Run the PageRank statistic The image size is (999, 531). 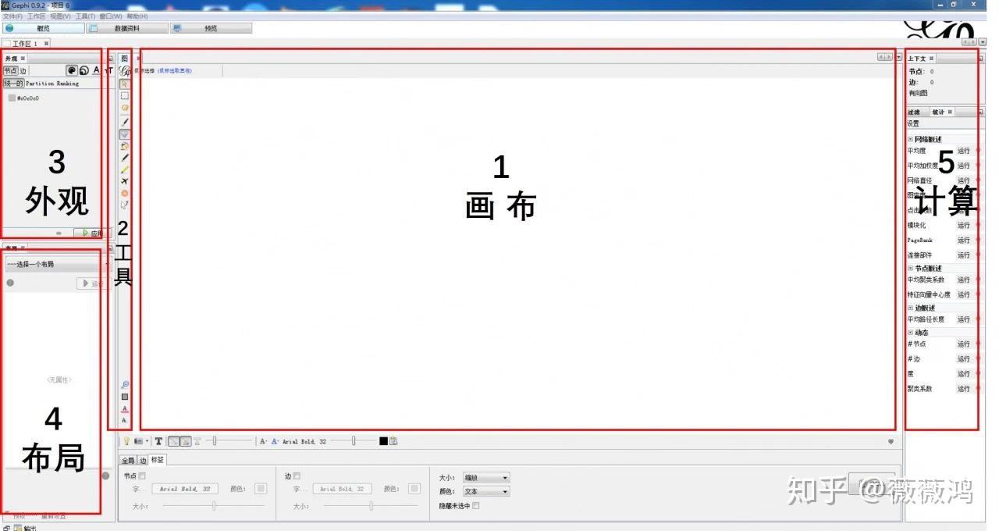(964, 240)
